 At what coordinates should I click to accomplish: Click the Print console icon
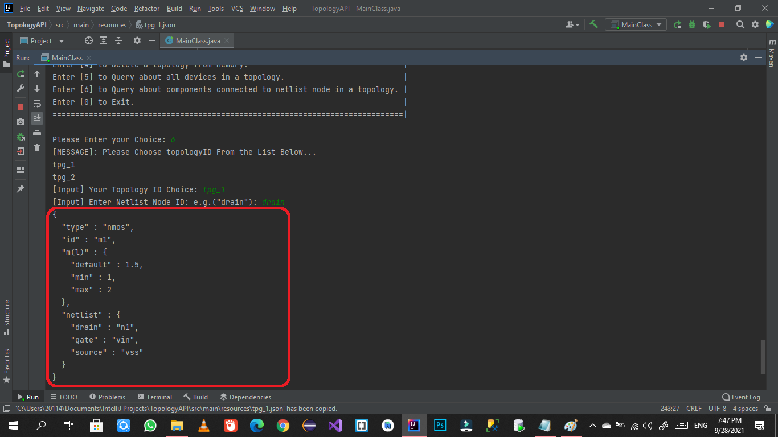click(37, 133)
